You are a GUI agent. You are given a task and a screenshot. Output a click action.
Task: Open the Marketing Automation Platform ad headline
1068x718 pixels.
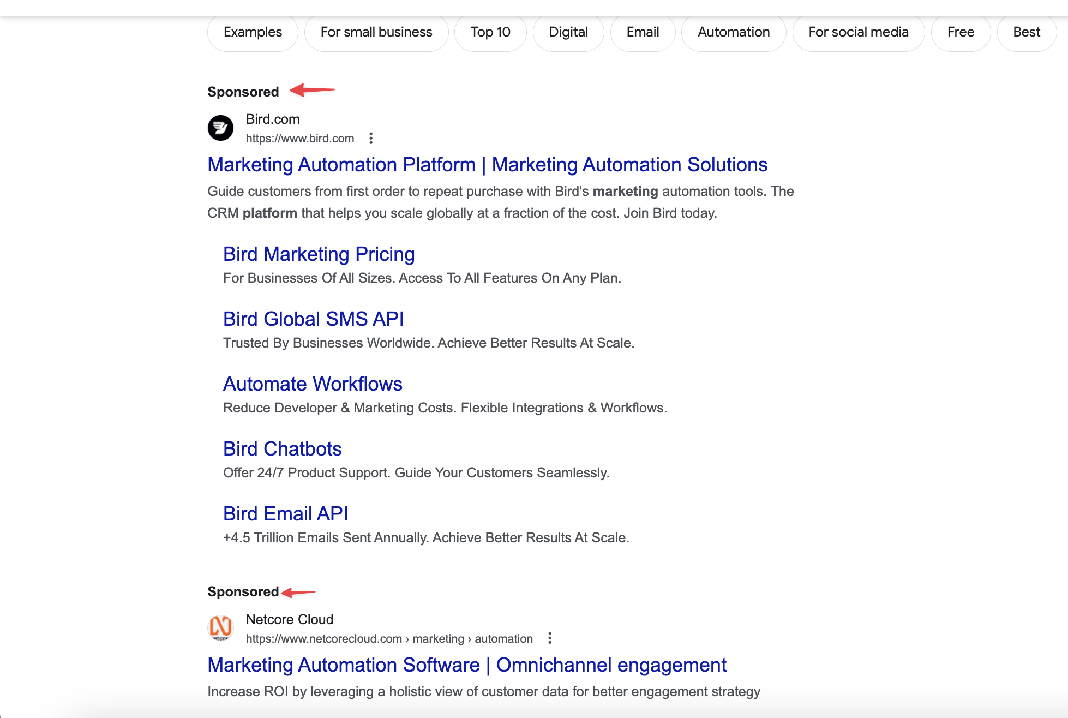click(488, 165)
